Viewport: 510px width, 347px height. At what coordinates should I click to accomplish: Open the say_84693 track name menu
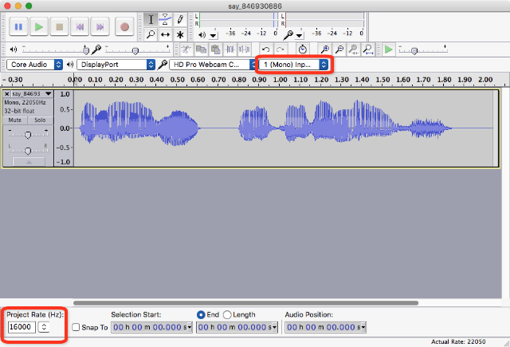tap(32, 94)
